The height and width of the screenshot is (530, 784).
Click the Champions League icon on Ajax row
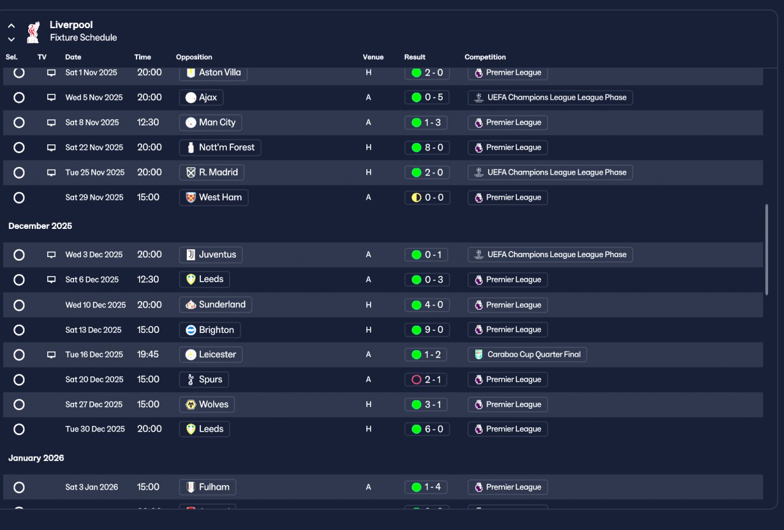click(x=479, y=97)
